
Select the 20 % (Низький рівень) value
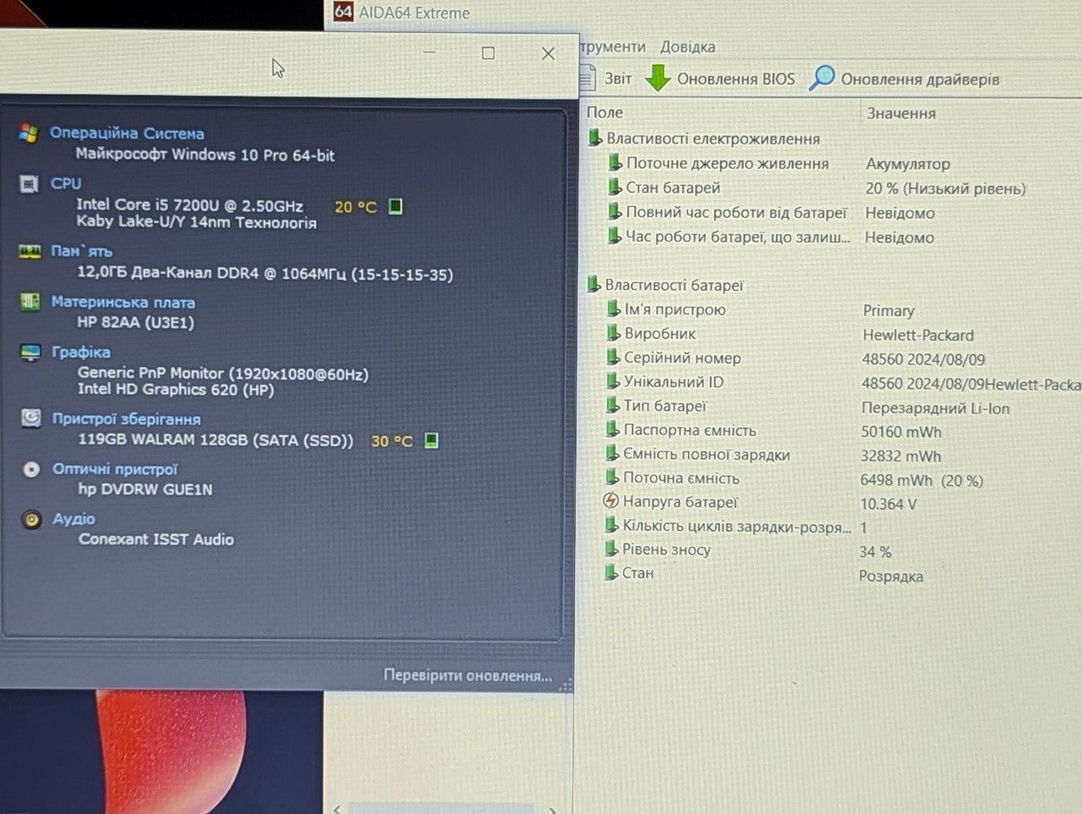tap(945, 188)
